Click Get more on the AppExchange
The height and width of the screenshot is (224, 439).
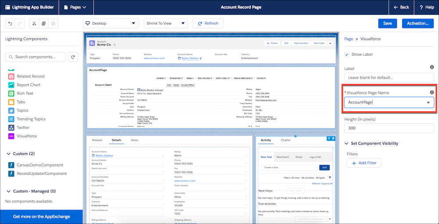pyautogui.click(x=41, y=217)
